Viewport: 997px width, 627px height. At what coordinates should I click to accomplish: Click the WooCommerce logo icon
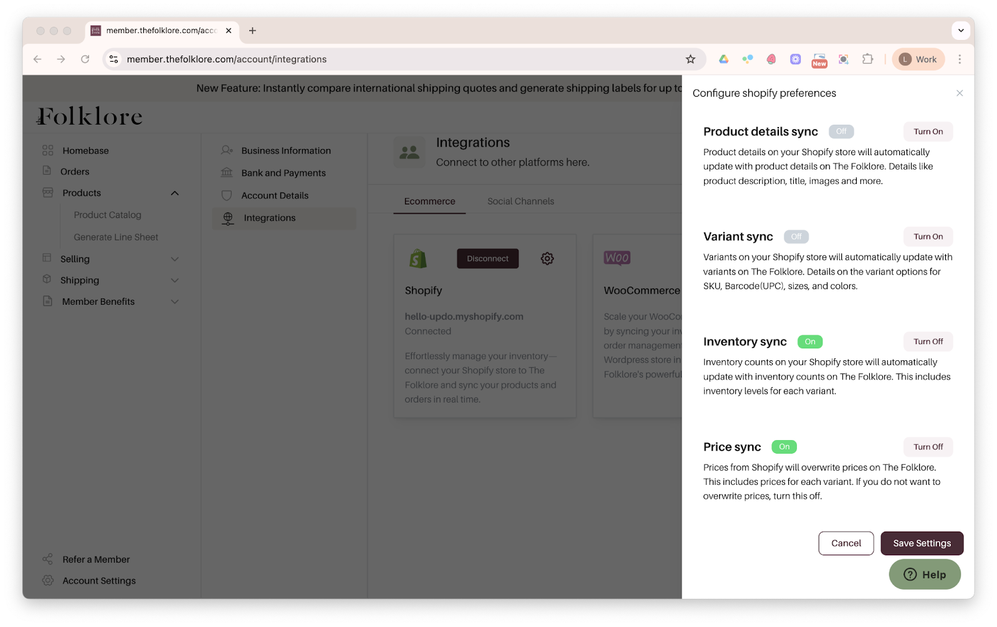point(616,257)
